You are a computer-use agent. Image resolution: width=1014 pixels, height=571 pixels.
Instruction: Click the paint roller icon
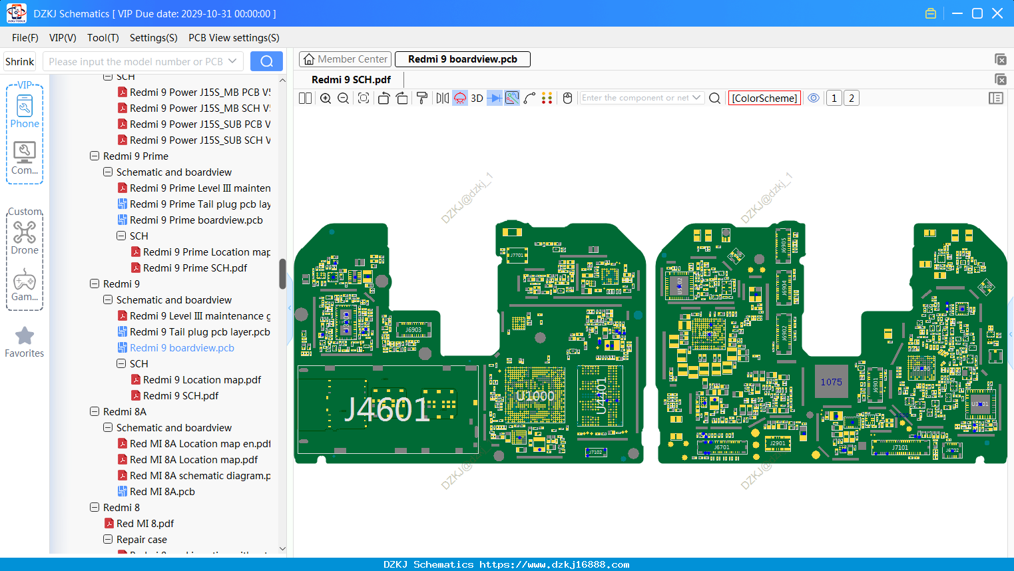pyautogui.click(x=421, y=98)
